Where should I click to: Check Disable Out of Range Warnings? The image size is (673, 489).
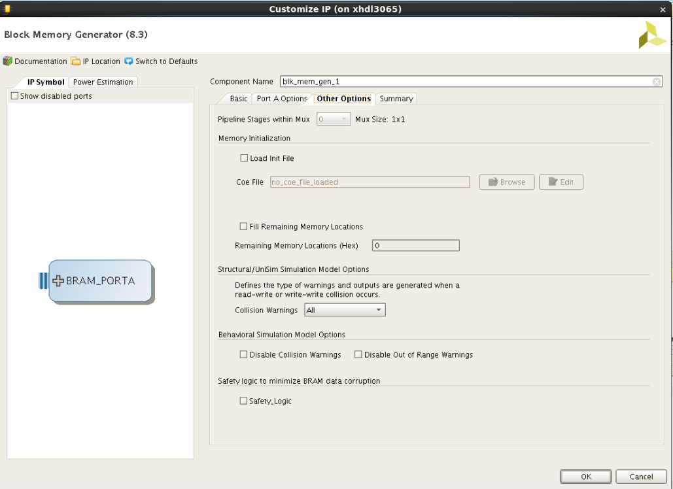(x=358, y=354)
